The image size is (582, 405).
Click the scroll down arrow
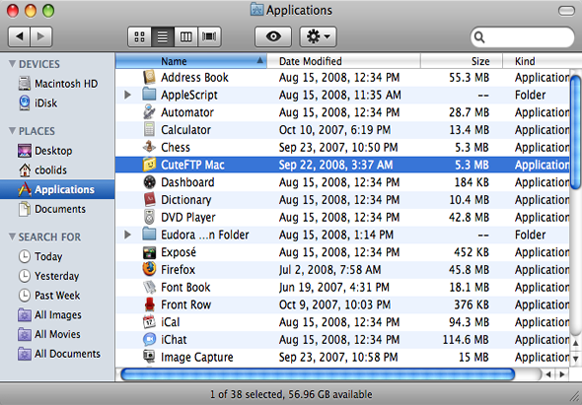click(576, 359)
